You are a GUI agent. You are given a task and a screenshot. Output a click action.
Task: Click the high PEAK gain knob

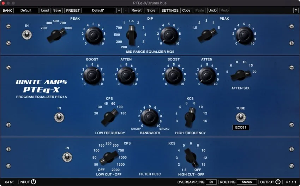click(x=244, y=35)
